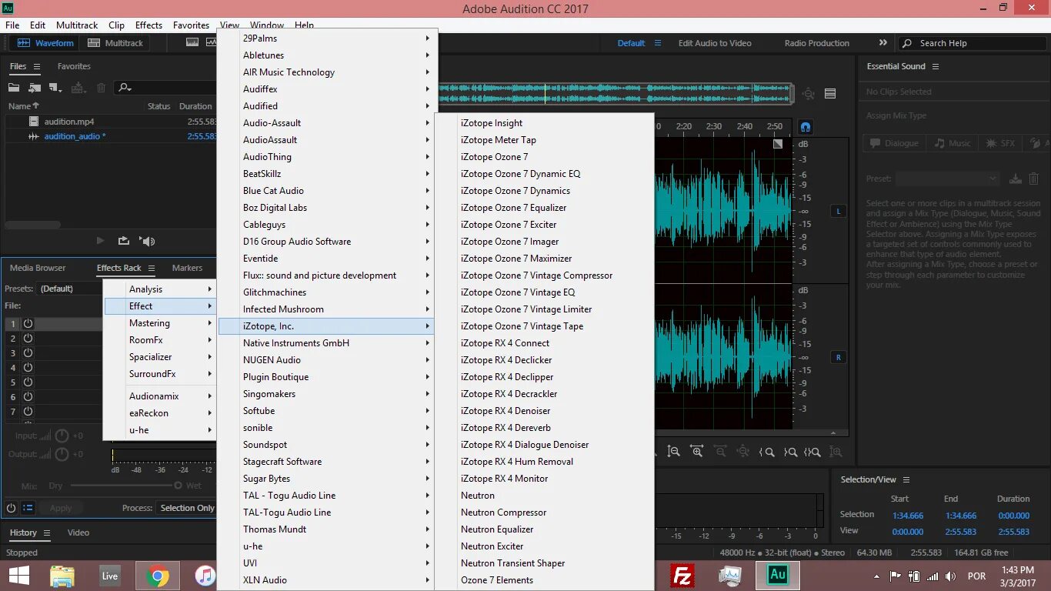Toggle the Effects Rack main power button
Image resolution: width=1051 pixels, height=591 pixels.
click(x=11, y=508)
